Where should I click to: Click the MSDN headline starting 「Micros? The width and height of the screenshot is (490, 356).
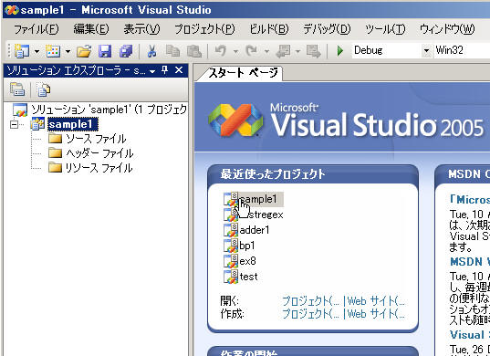[470, 199]
